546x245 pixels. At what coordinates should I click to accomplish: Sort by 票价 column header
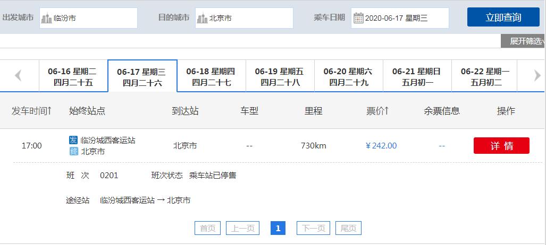[377, 111]
